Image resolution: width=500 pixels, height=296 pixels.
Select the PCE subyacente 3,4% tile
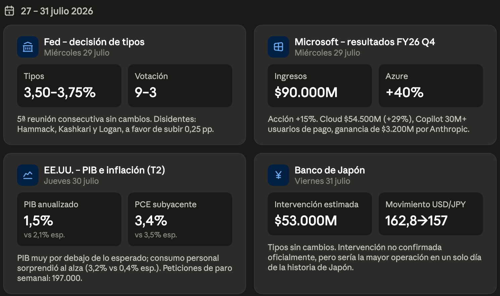coord(180,219)
